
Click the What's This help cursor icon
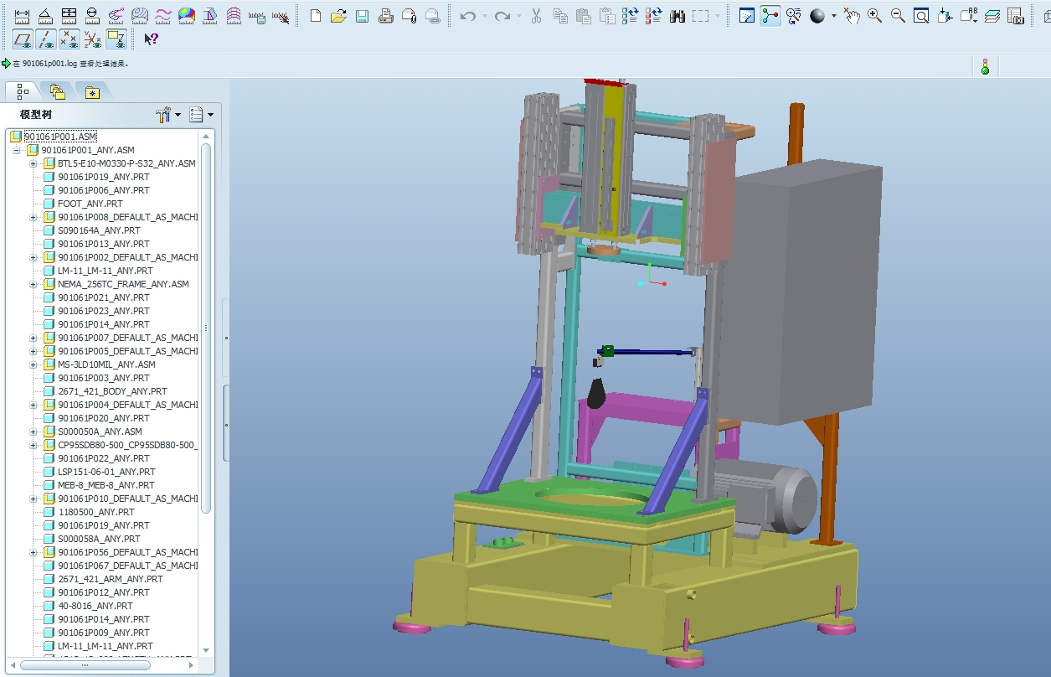pyautogui.click(x=151, y=39)
